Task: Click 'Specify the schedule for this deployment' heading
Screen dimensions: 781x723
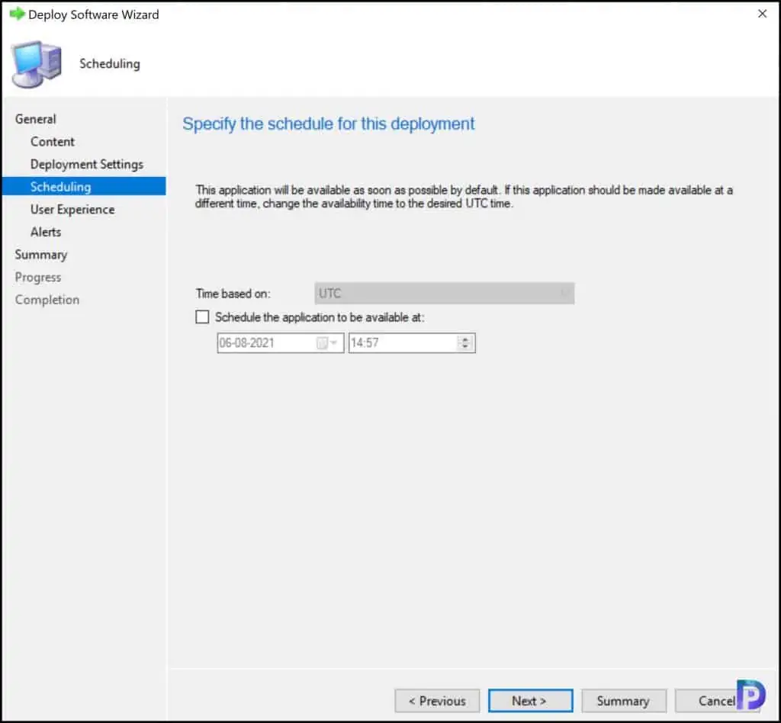Action: (328, 124)
